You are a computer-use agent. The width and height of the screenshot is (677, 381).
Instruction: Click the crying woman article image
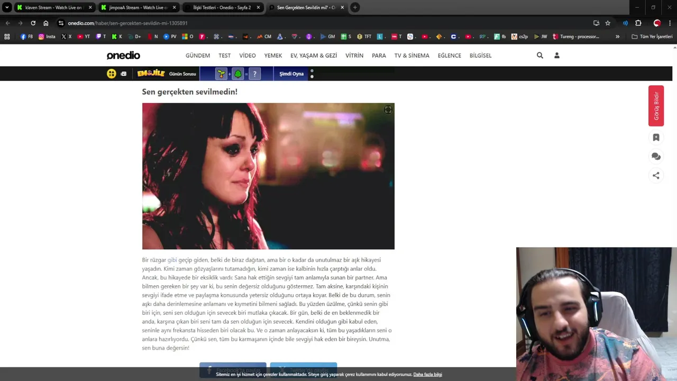tap(268, 176)
